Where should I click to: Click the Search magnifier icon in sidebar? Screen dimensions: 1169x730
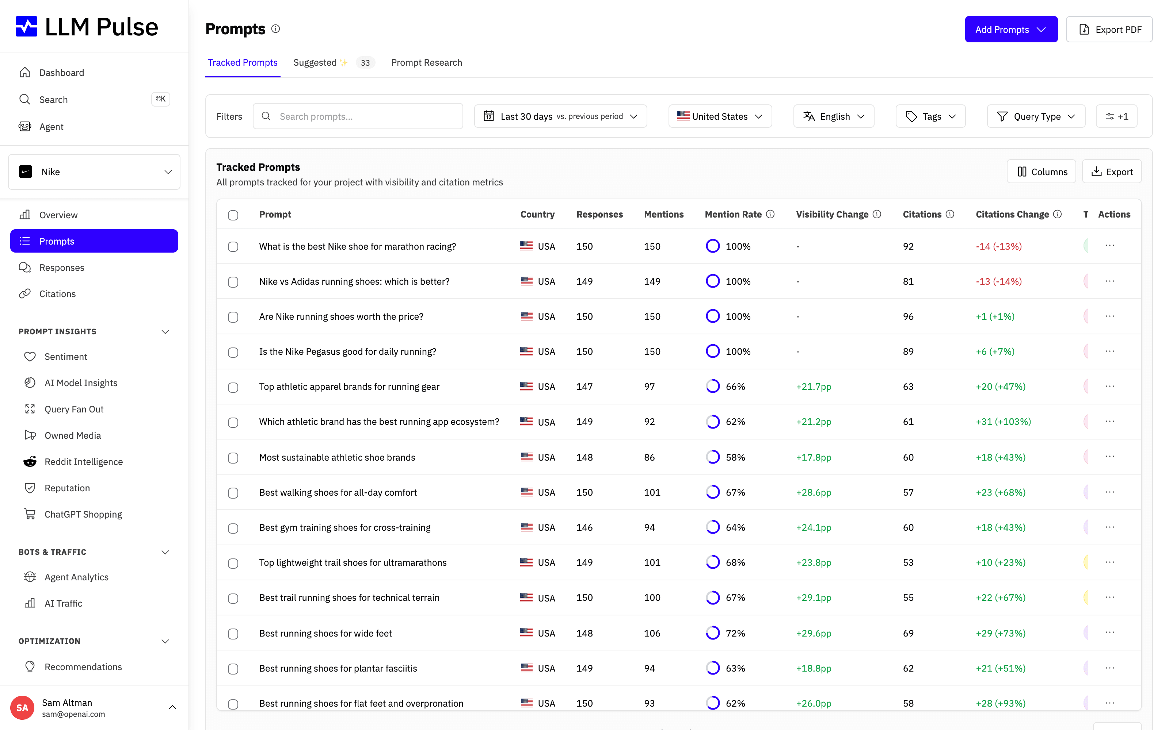coord(24,99)
